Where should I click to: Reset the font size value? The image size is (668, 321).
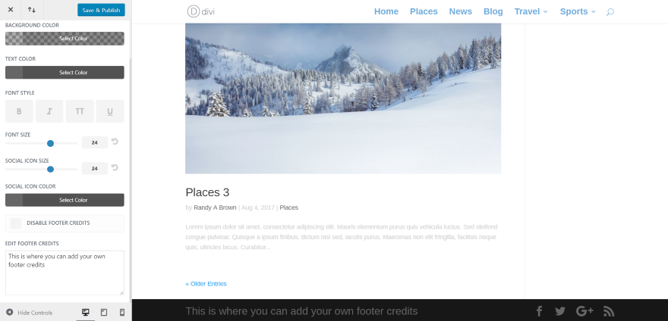point(115,142)
